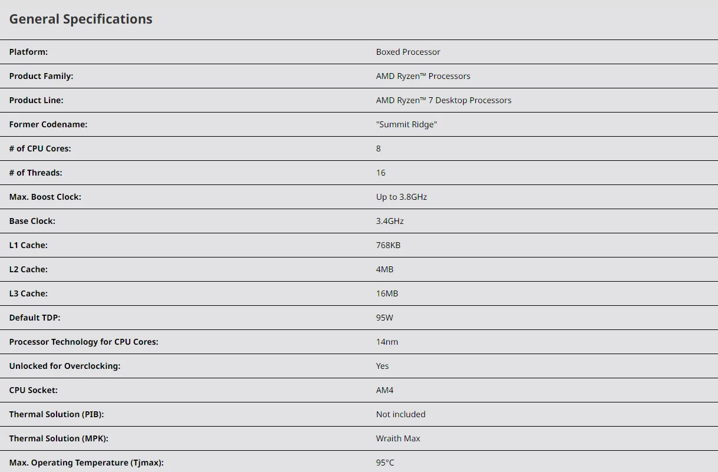
Task: Select the 14nm process technology value
Action: pyautogui.click(x=387, y=342)
